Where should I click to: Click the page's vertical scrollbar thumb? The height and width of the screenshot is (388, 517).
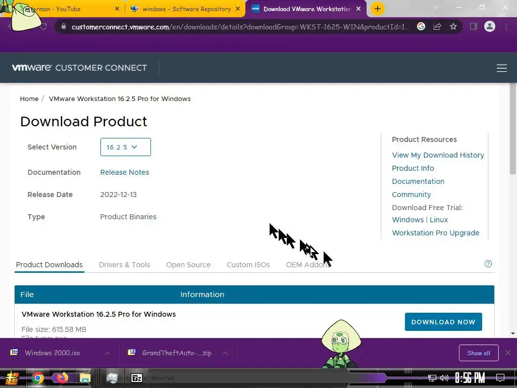tap(513, 129)
